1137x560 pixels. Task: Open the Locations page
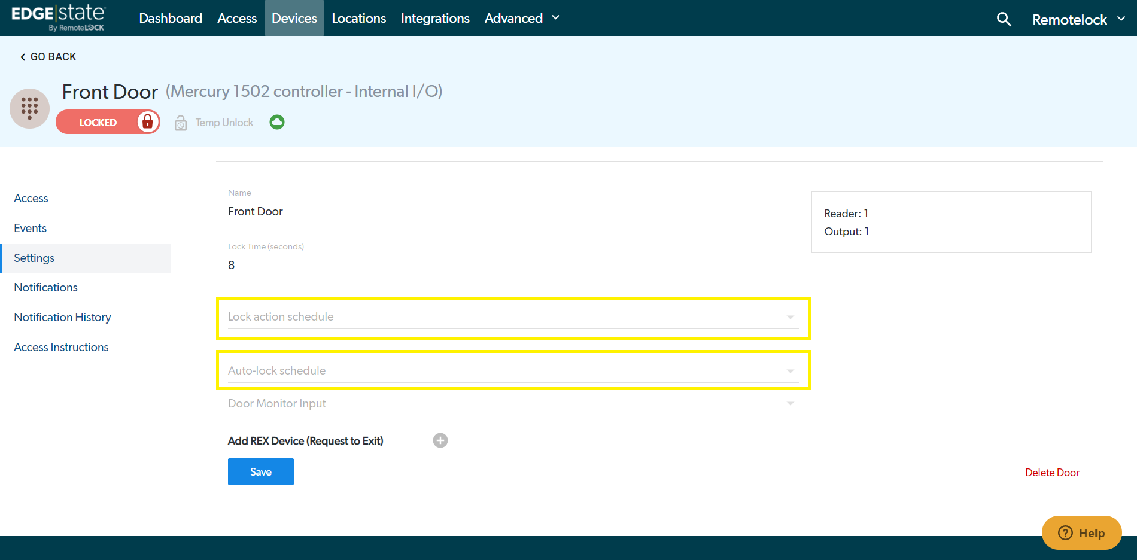(x=358, y=19)
